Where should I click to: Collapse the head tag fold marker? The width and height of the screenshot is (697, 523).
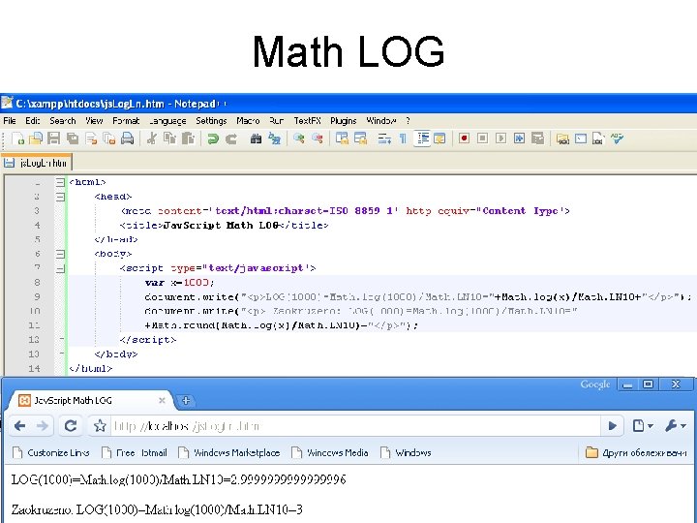pyautogui.click(x=60, y=197)
